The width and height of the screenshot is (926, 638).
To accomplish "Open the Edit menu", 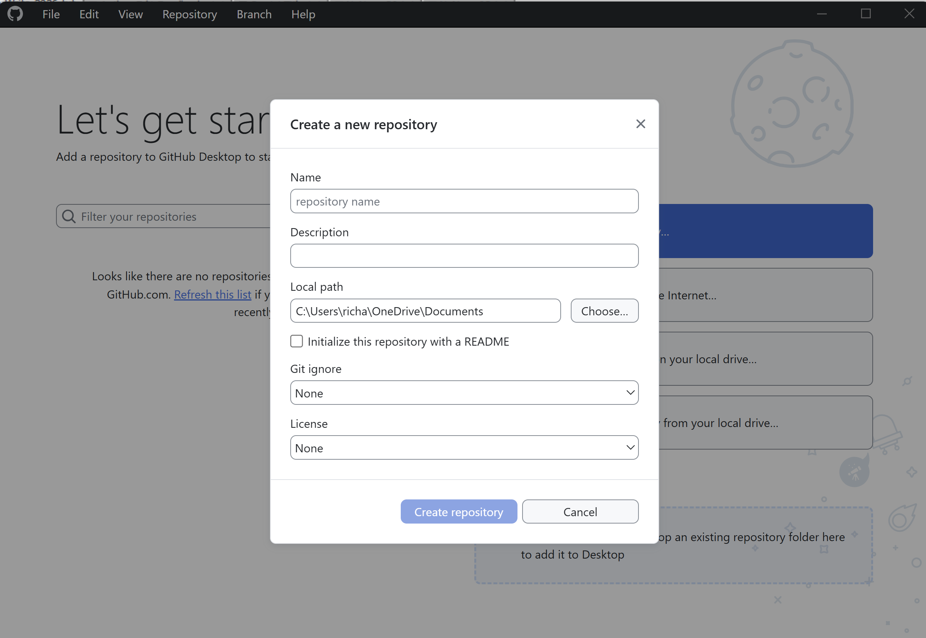I will pyautogui.click(x=89, y=14).
